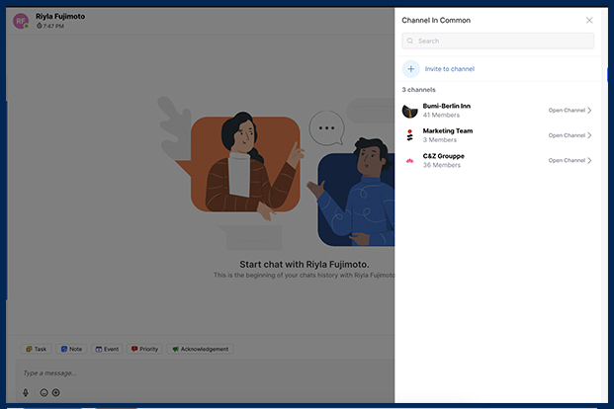Open the Bumi-Berlin Inn channel avatar

click(410, 111)
